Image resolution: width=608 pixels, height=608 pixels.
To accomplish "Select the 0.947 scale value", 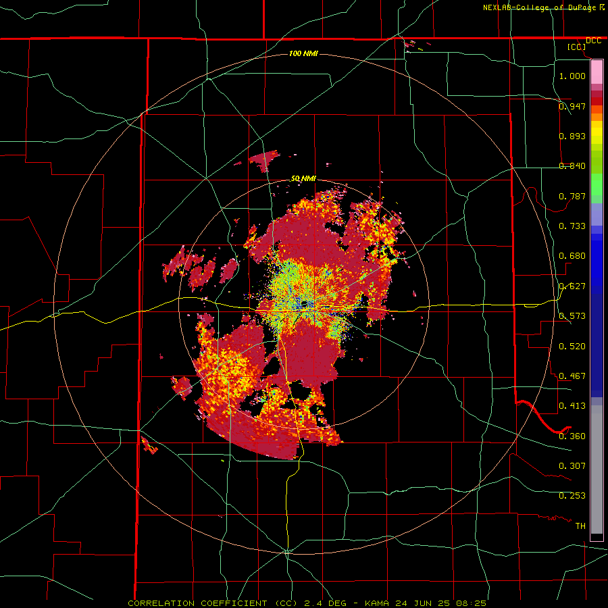I will 572,106.
